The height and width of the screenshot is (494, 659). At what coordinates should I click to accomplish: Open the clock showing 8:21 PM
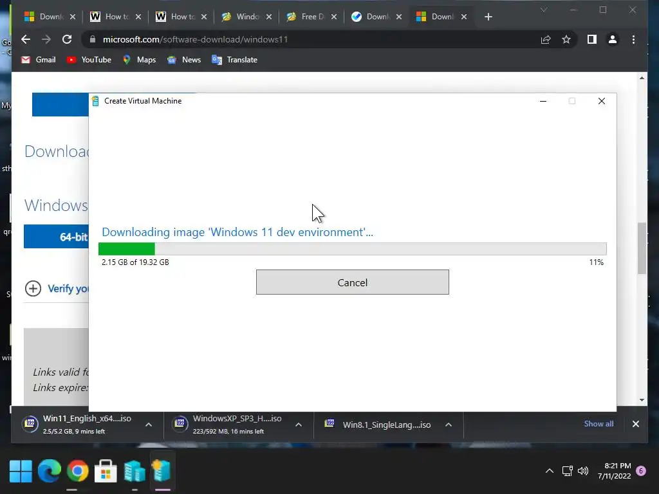[x=614, y=470]
